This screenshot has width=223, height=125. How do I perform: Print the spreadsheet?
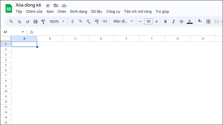(35, 22)
